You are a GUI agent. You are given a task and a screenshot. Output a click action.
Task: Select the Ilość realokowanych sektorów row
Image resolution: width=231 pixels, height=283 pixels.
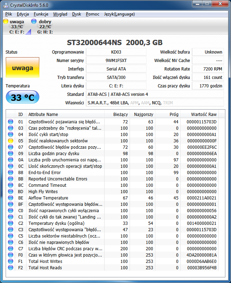112,141
